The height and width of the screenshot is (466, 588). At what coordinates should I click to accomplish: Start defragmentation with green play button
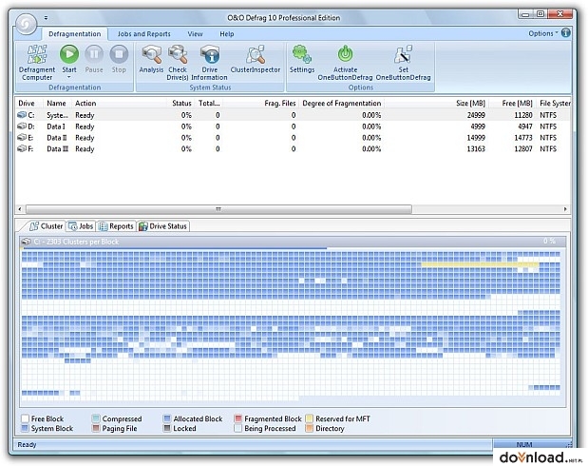coord(69,54)
